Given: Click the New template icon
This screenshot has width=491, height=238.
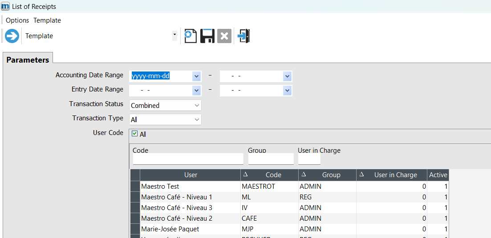Looking at the screenshot, I should coord(191,36).
